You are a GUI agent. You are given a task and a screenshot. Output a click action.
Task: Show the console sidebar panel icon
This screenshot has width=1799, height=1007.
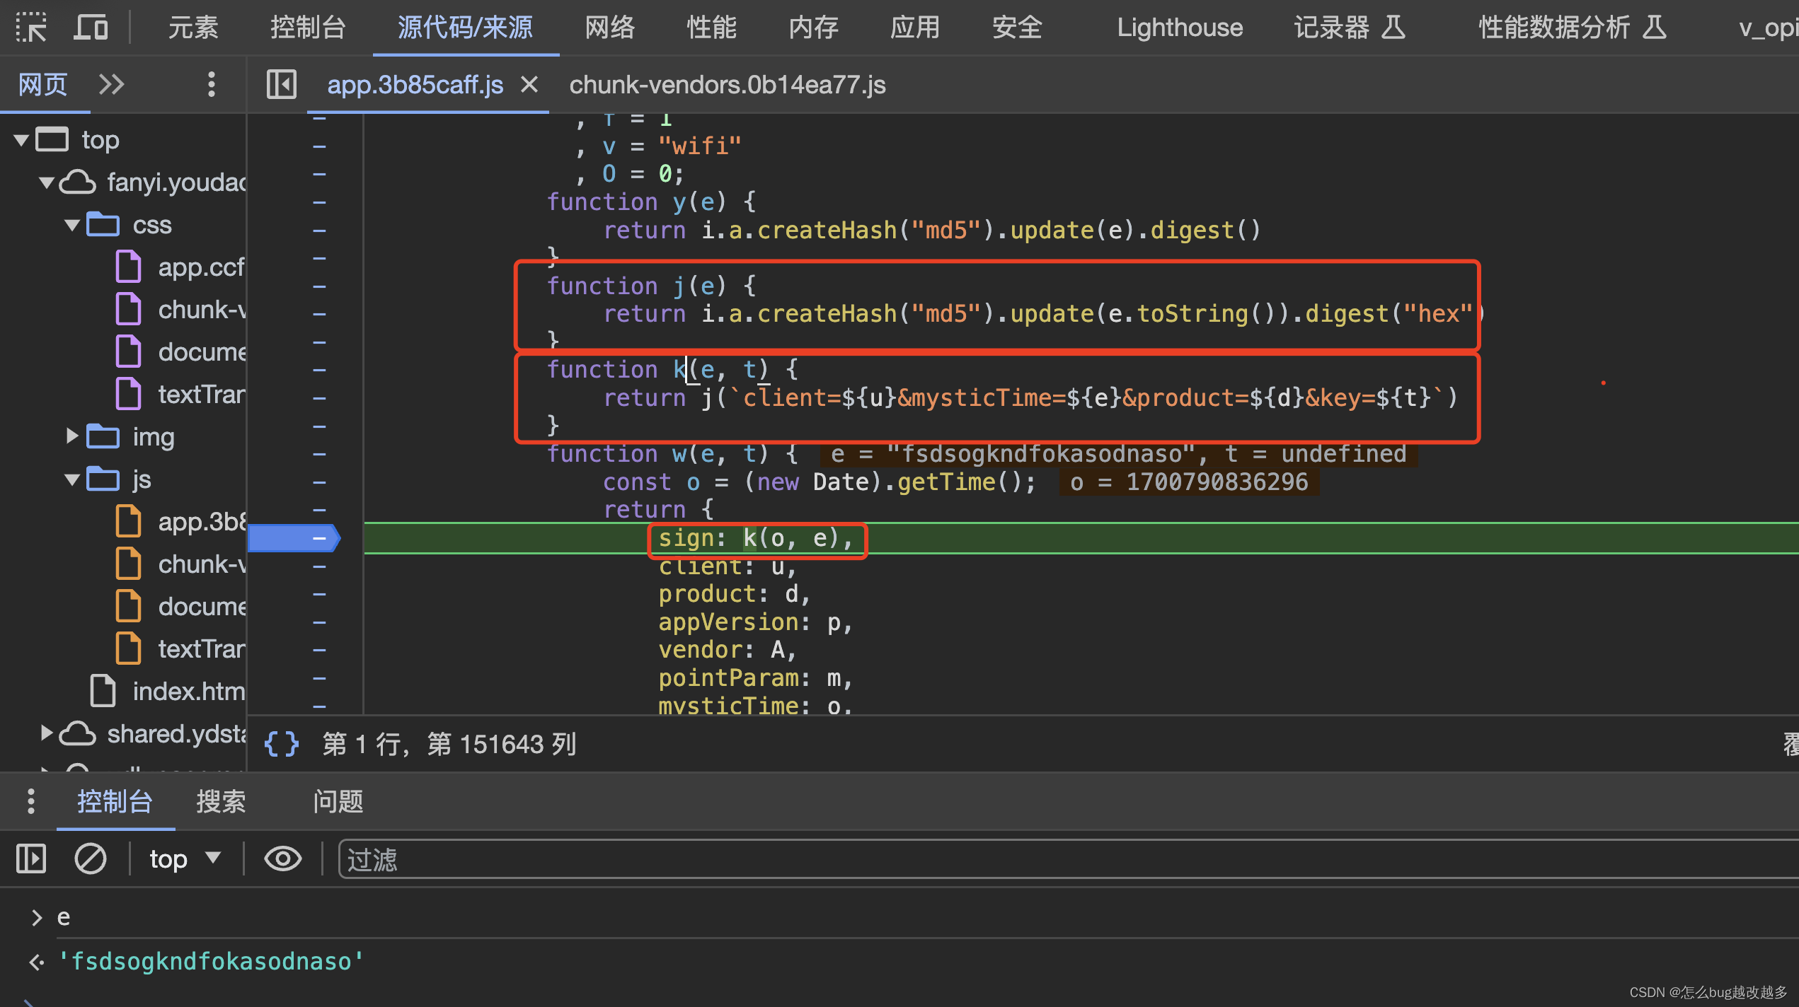[x=31, y=858]
